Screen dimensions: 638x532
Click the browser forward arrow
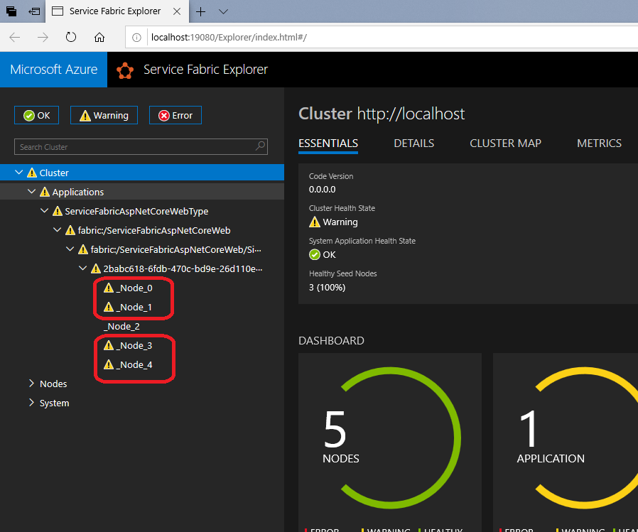pyautogui.click(x=43, y=38)
